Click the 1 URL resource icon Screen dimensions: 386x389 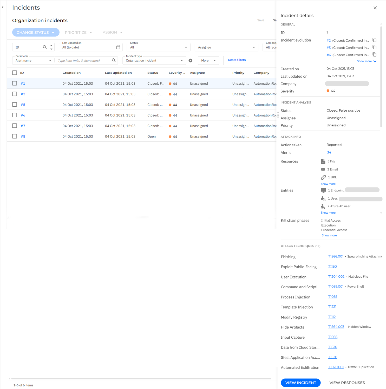coord(323,177)
